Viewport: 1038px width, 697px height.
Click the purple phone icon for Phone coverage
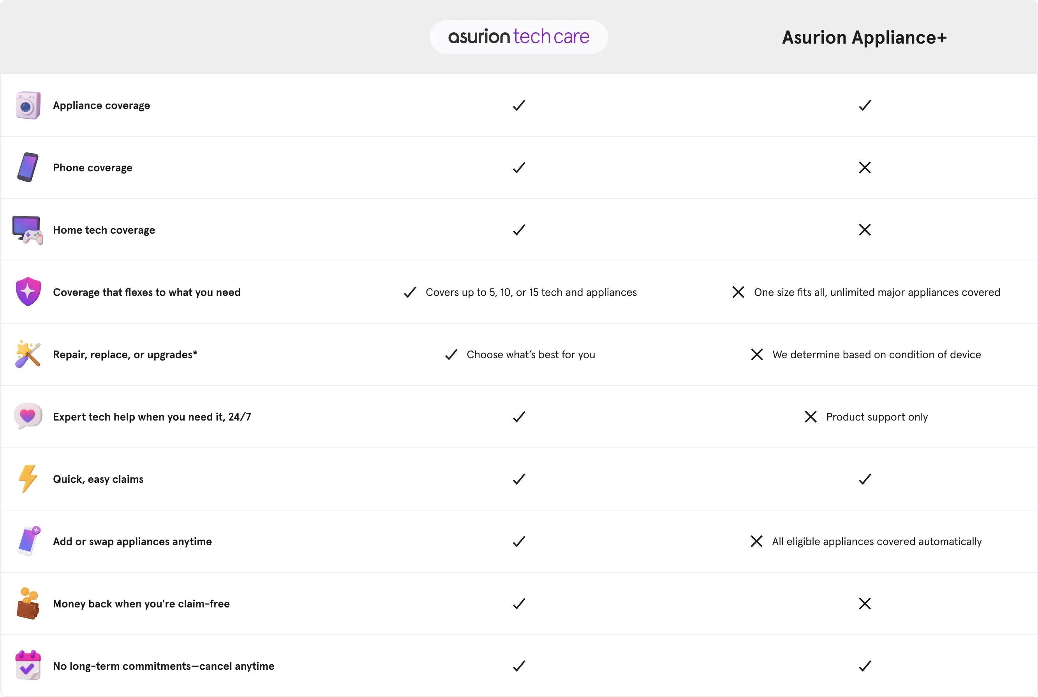click(x=28, y=167)
